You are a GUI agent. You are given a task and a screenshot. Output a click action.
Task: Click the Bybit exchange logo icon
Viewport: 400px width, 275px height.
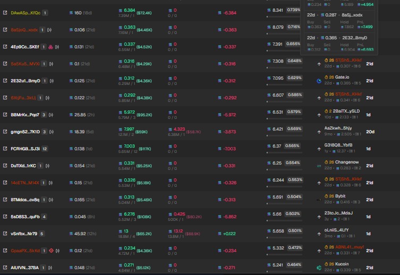pyautogui.click(x=319, y=200)
